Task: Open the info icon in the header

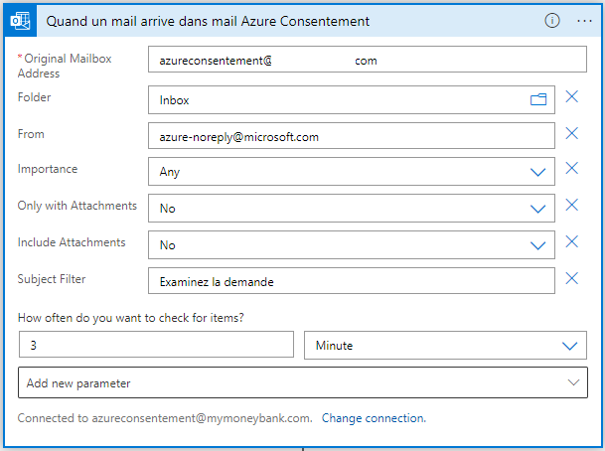Action: [x=552, y=21]
